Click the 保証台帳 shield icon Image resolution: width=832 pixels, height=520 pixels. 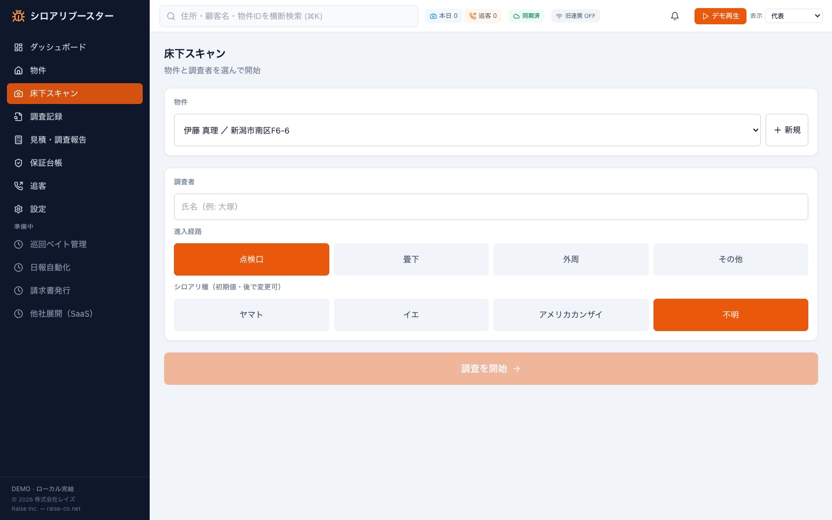(18, 163)
